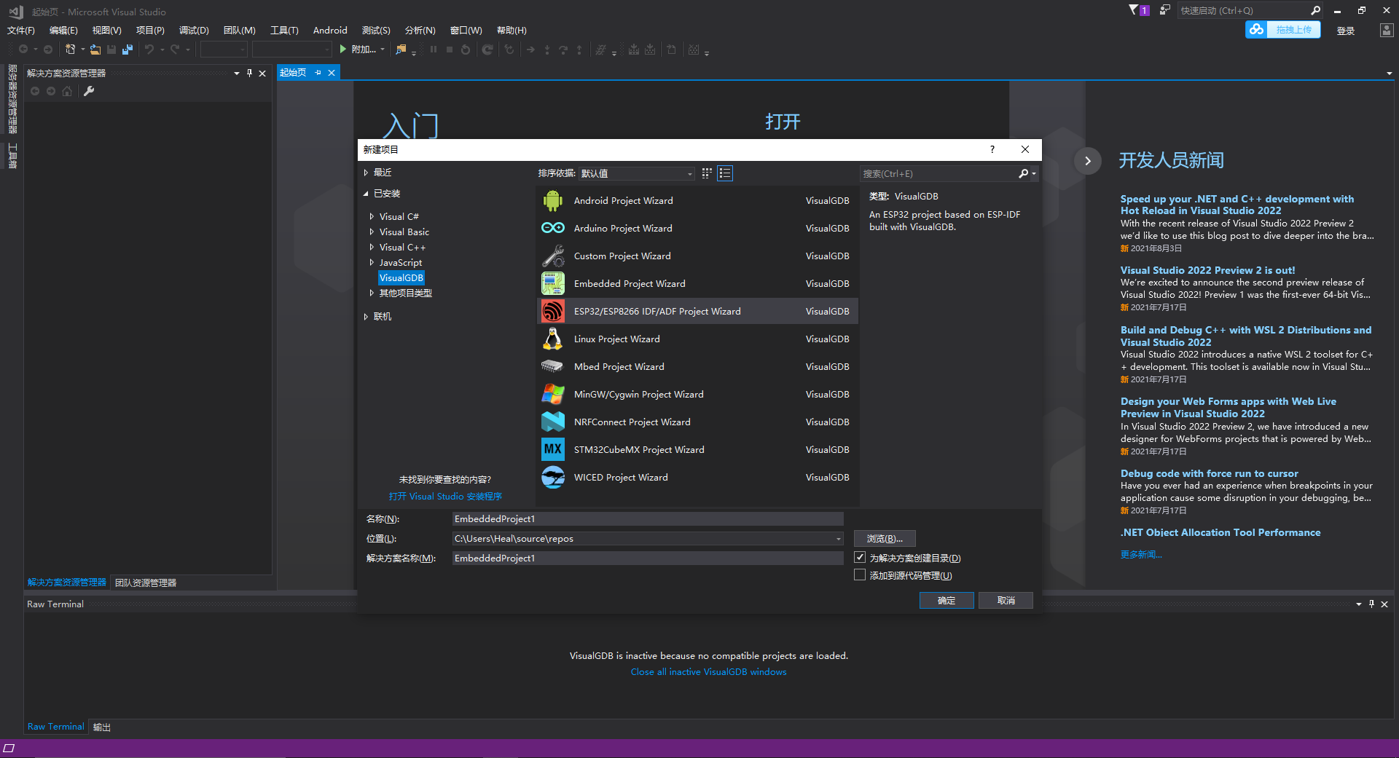Switch to small icons view in template list
1399x758 pixels.
coord(707,173)
